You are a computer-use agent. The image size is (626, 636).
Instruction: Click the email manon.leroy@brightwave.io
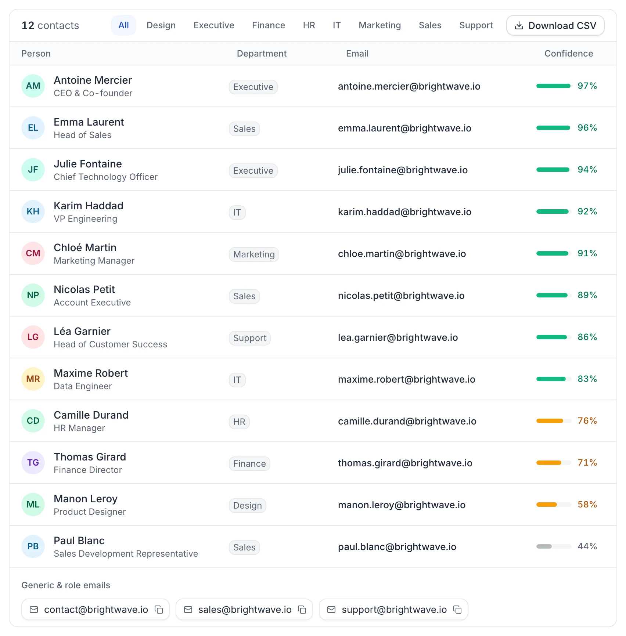click(x=402, y=505)
